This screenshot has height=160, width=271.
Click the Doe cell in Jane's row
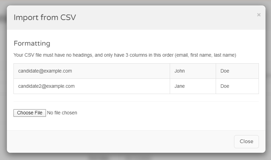237,86
